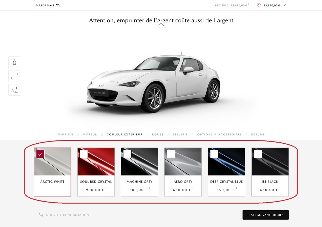Screen dimensions: 322x227
Task: Click the Soul Red Crystal 900,00 € price
Action: click(x=96, y=190)
